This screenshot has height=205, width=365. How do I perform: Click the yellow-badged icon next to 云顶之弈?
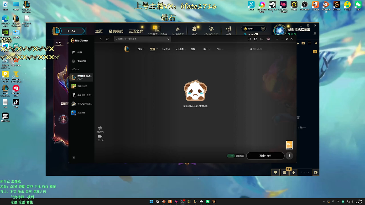(x=156, y=29)
